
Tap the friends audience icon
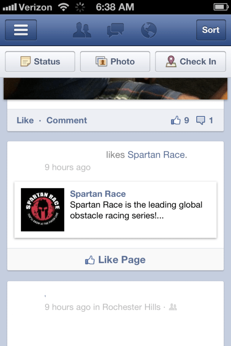173,307
